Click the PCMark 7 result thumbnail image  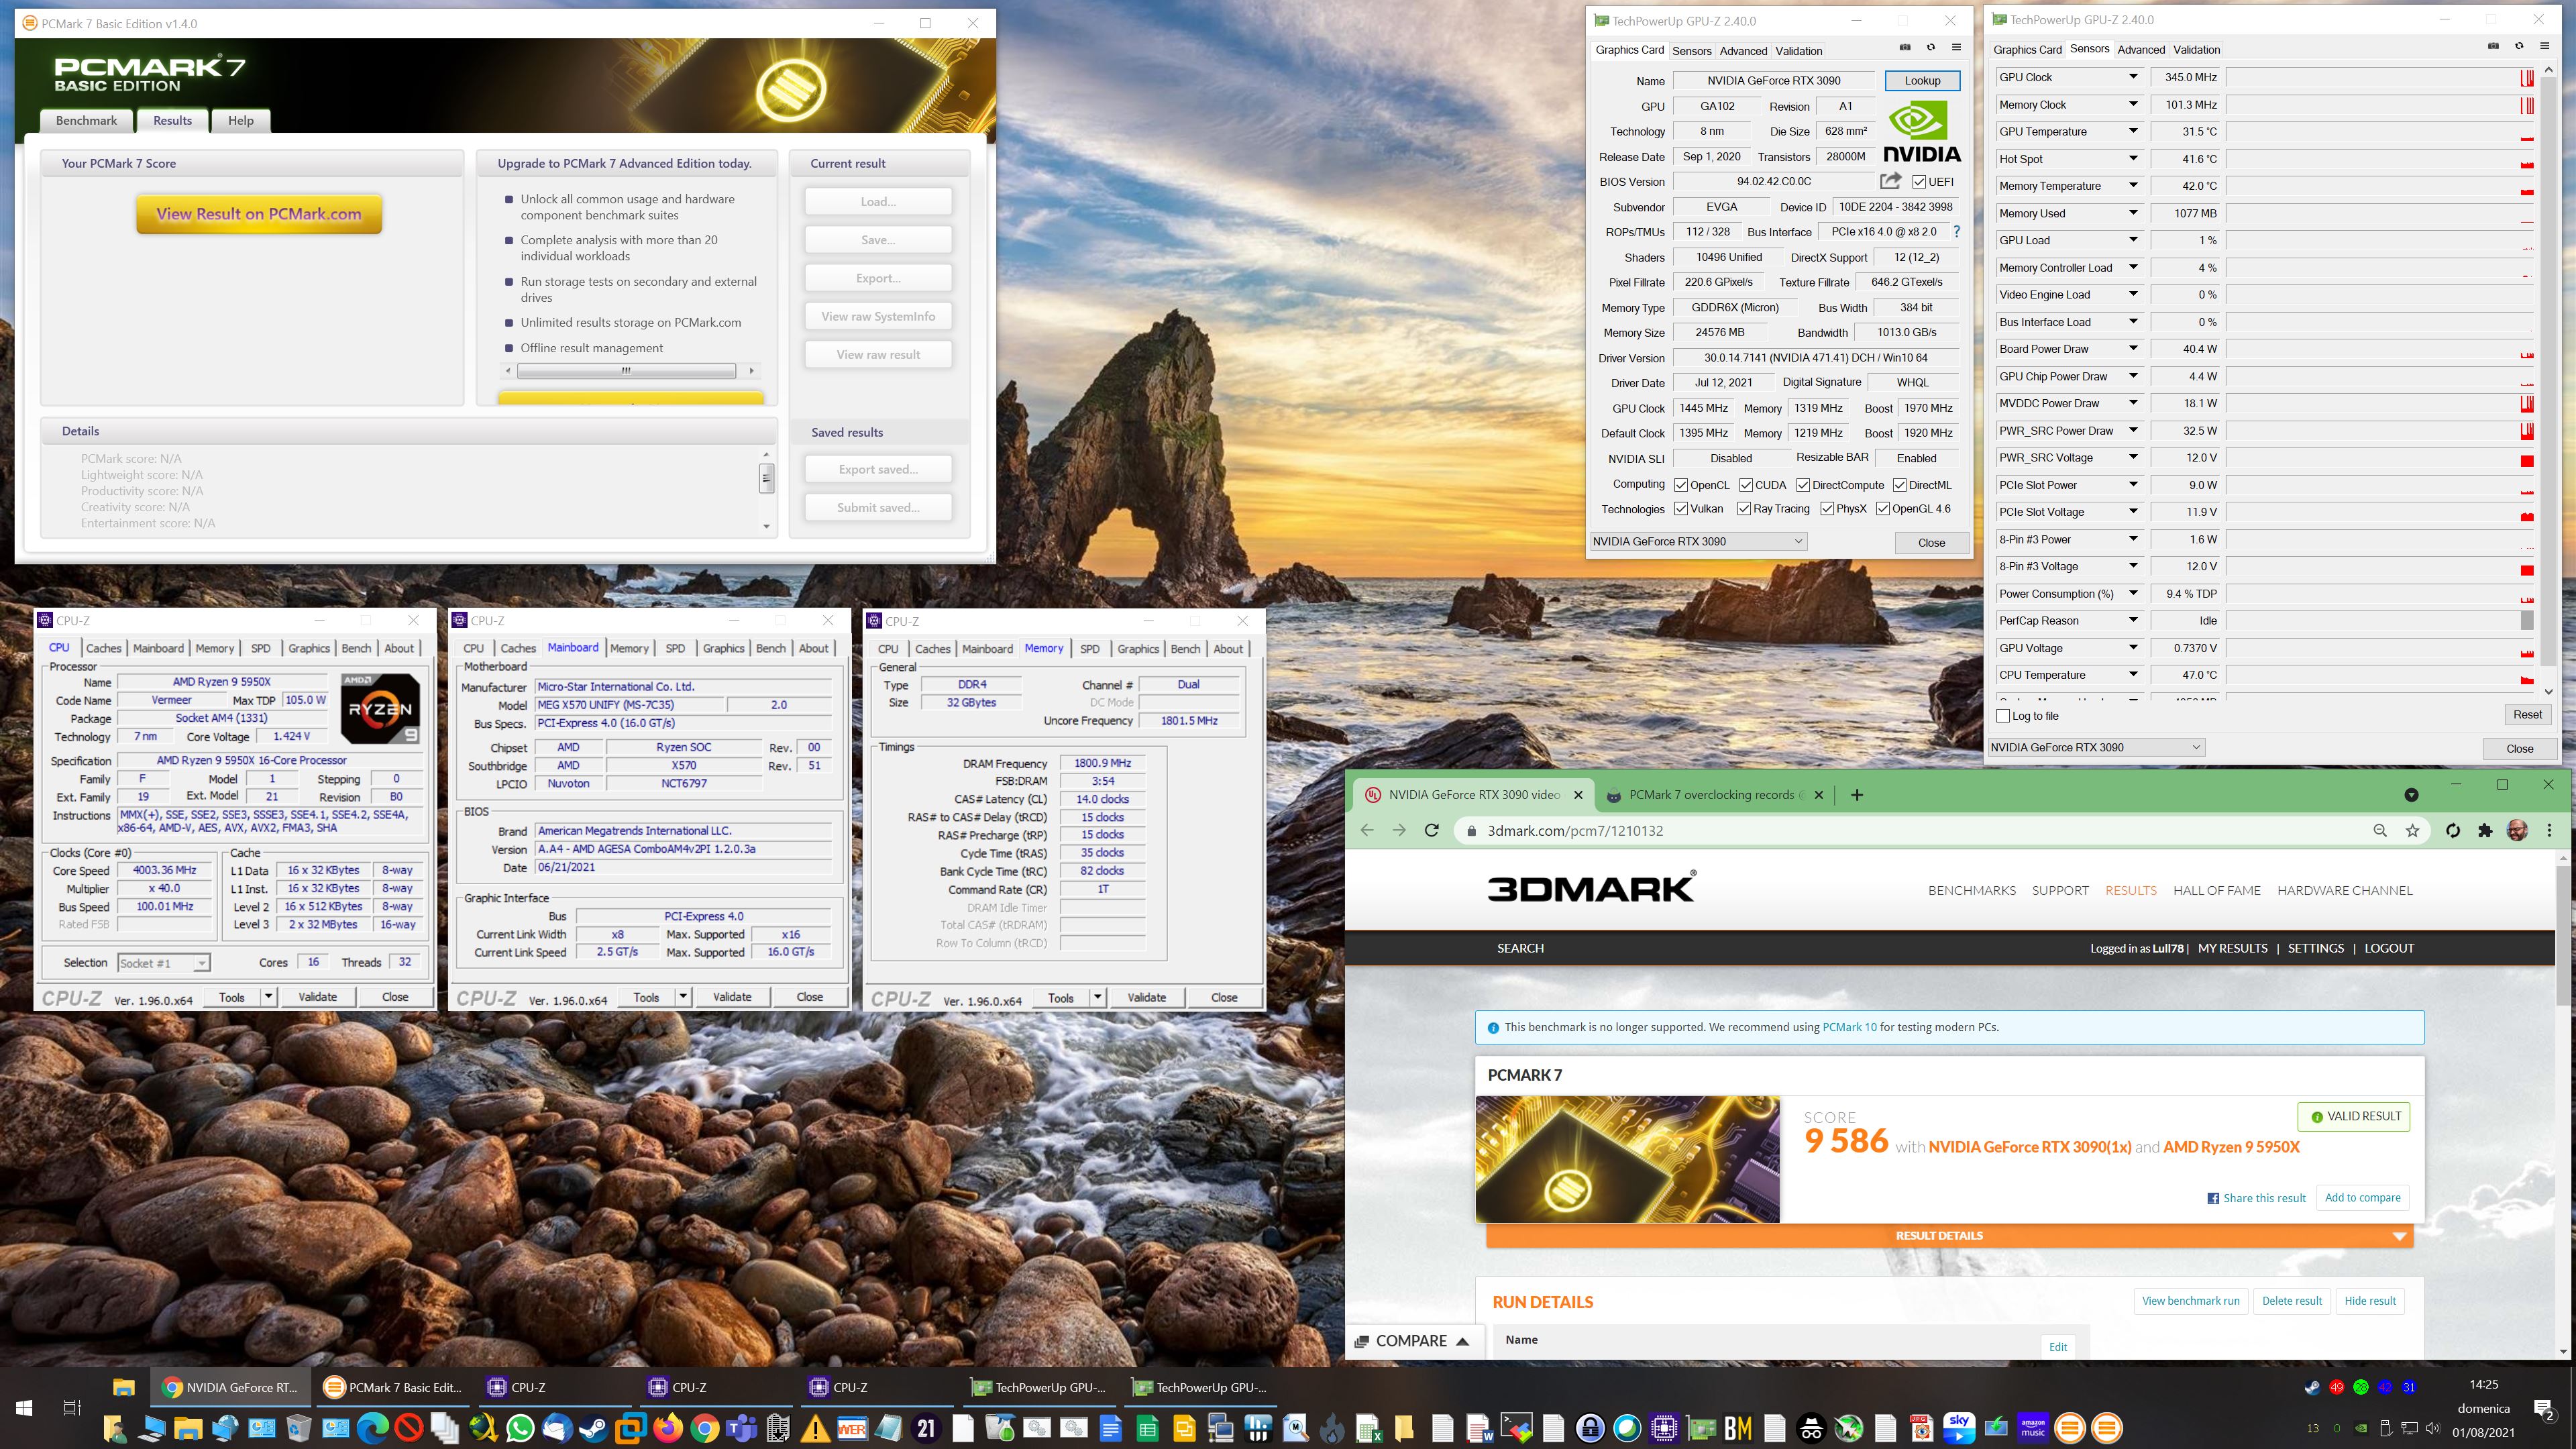pyautogui.click(x=1627, y=1159)
